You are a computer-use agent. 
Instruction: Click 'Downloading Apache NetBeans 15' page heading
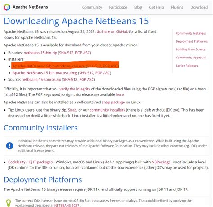76,21
